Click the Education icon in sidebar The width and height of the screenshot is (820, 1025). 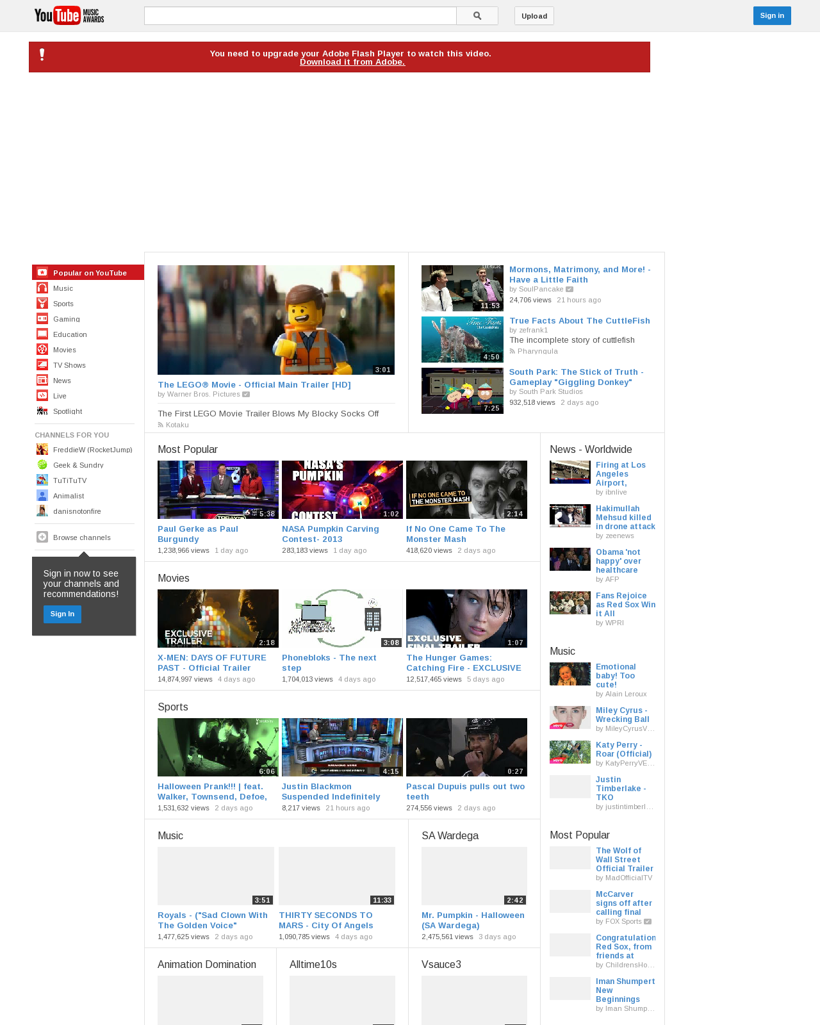42,334
